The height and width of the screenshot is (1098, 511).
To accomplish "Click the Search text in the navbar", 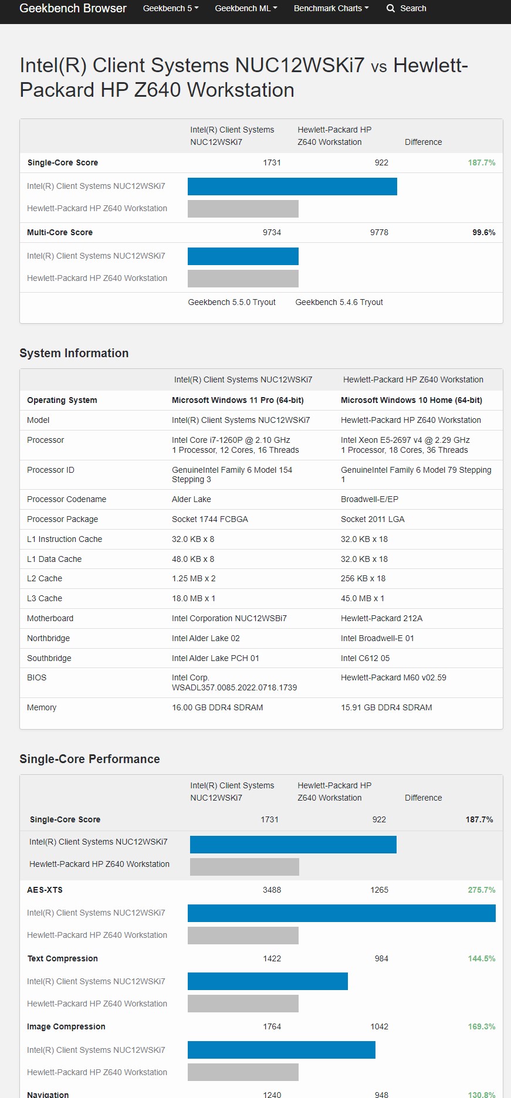I will (413, 8).
